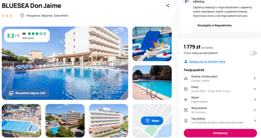Screen dimensions: 261x138
Task: Click the guests icon next to Goście
Action: click(x=186, y=78)
